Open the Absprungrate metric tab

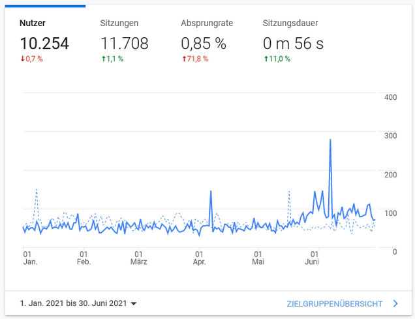click(207, 23)
